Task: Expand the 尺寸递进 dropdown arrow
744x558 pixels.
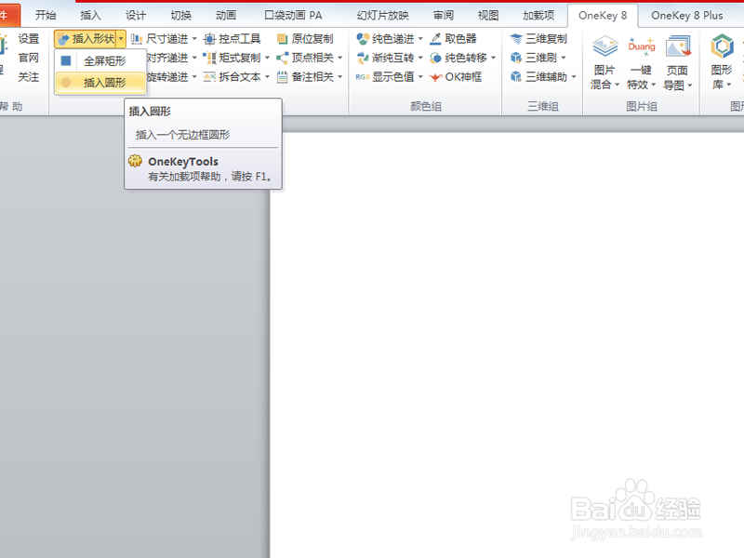Action: [x=194, y=38]
